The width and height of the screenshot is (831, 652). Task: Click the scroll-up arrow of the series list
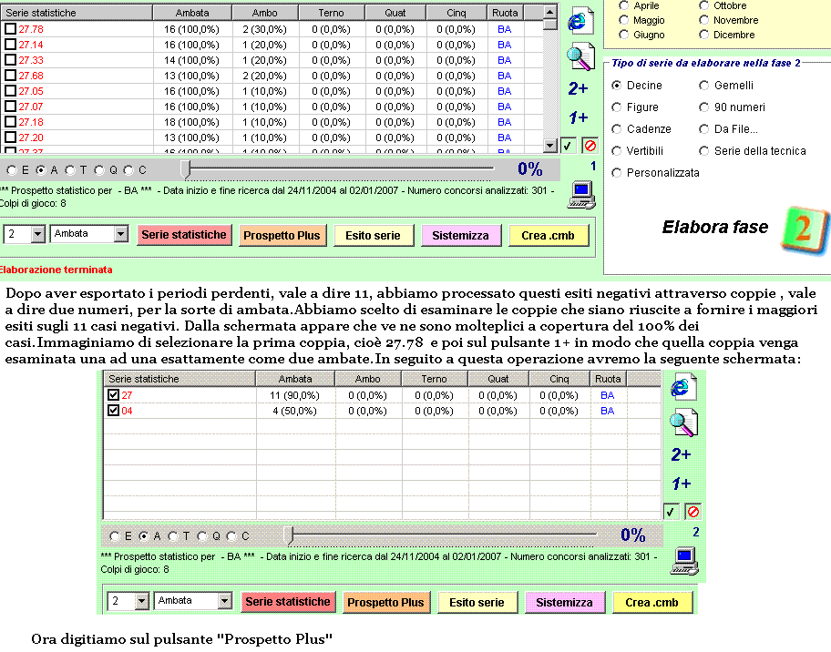click(550, 12)
